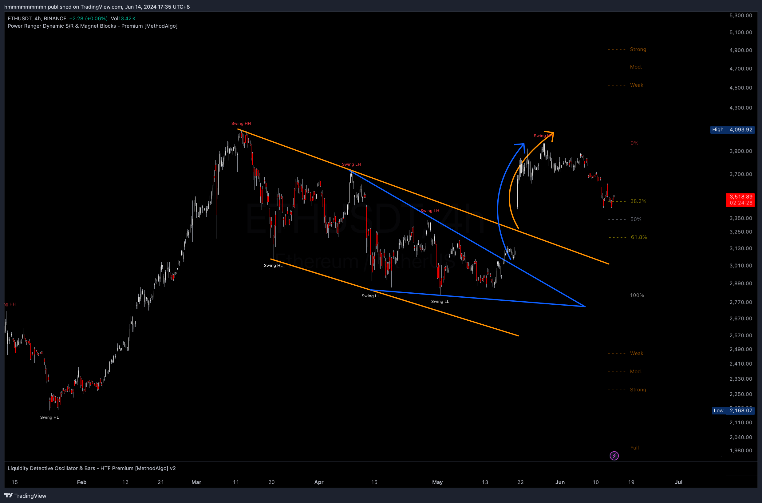Click the orange Full level label near bottom
This screenshot has width=762, height=503.
pyautogui.click(x=634, y=447)
